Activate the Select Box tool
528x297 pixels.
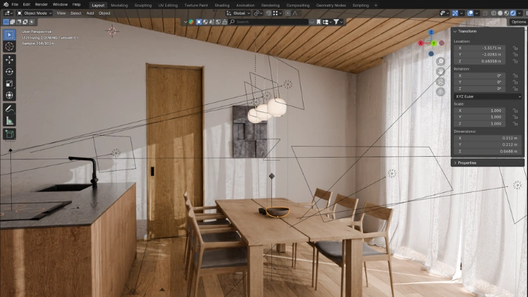click(10, 34)
